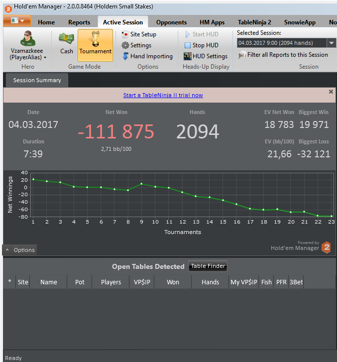The width and height of the screenshot is (337, 362).
Task: Click the Selected Session dropdown arrow
Action: coord(332,43)
